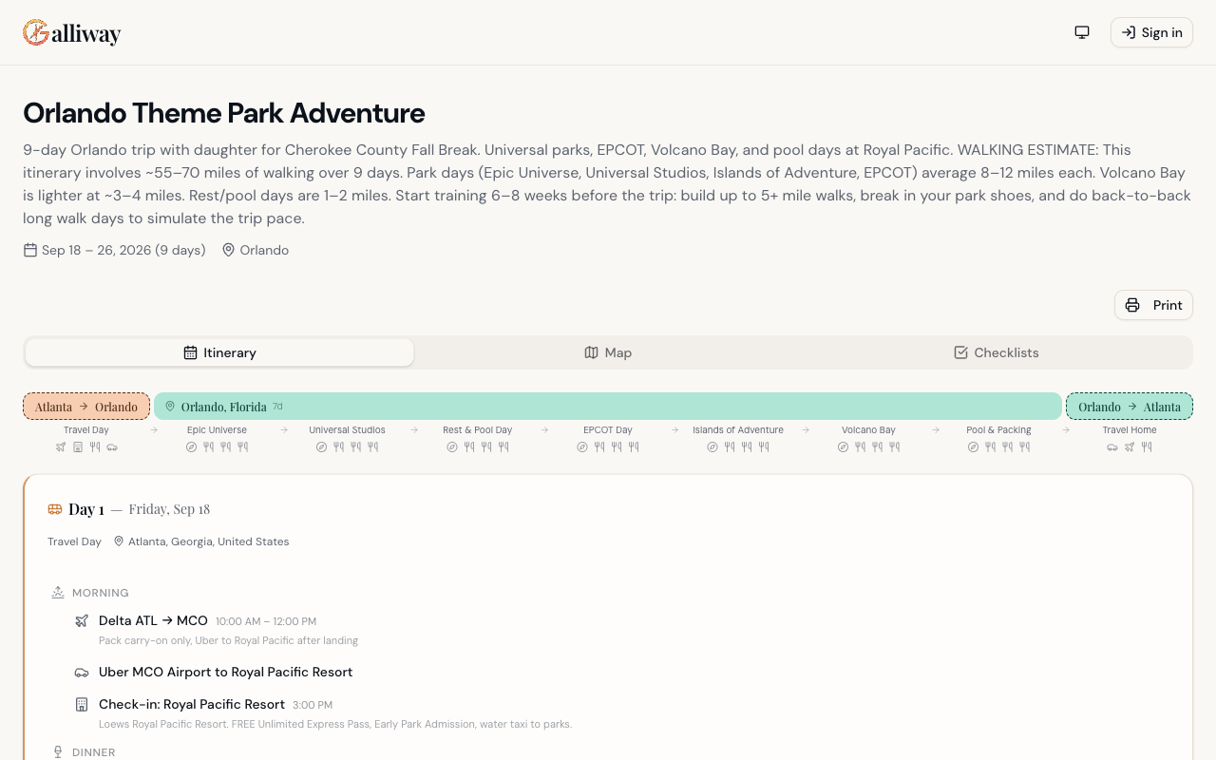Click the compass icon under Universal Studios
This screenshot has width=1216, height=760.
321,446
